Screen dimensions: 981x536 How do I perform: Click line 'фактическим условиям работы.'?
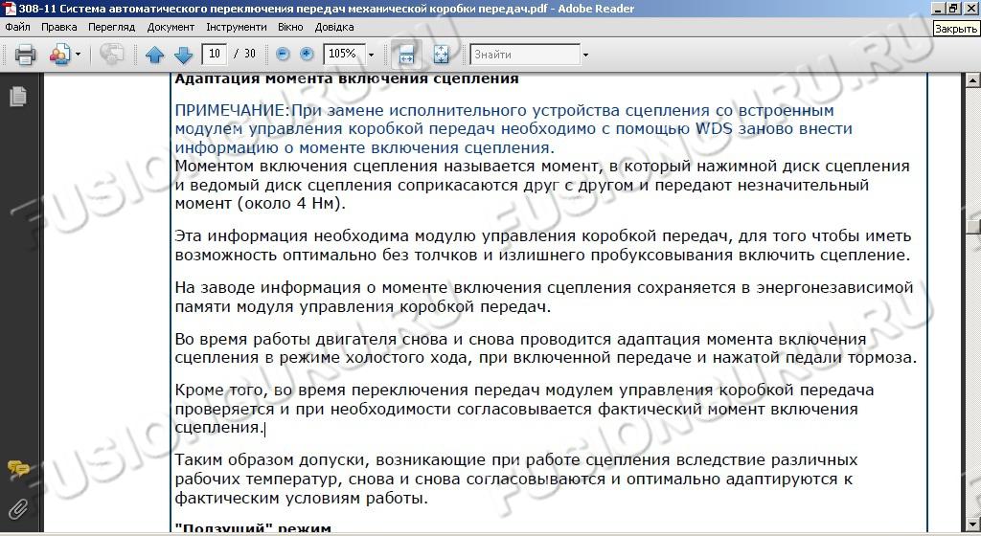302,499
